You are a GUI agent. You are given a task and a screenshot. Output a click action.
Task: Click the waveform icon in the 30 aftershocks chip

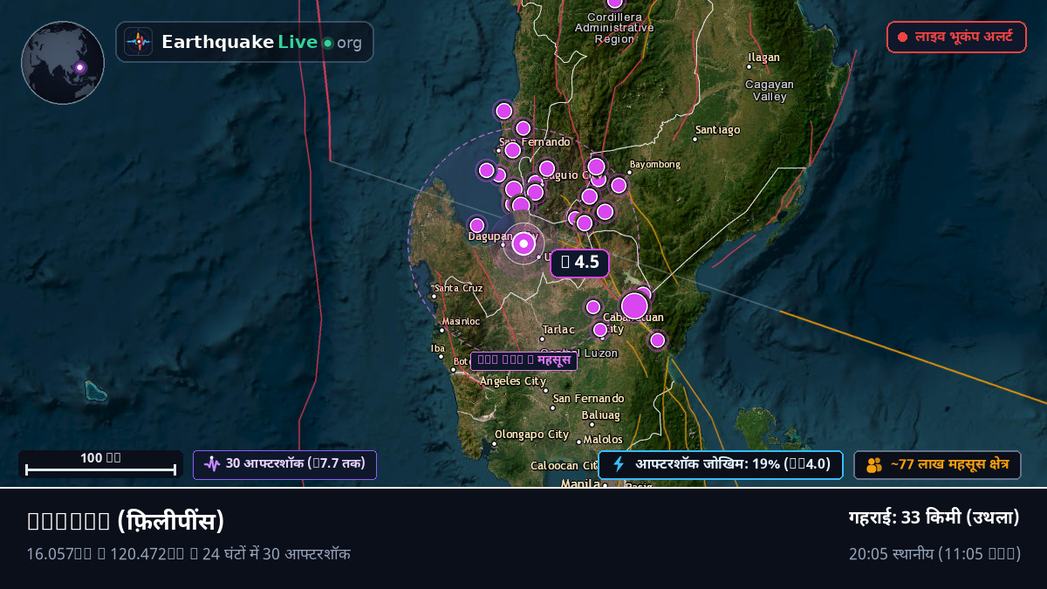[211, 463]
